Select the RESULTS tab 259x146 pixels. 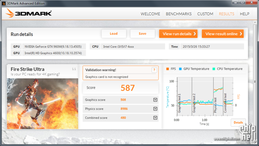pos(227,14)
